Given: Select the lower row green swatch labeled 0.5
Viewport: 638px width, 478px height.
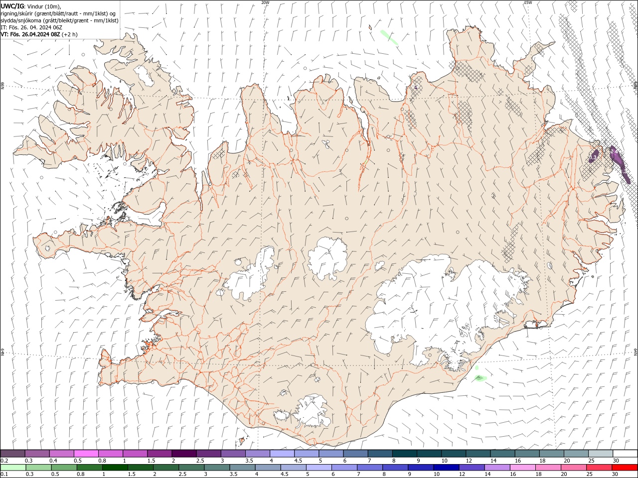Looking at the screenshot, I should pyautogui.click(x=64, y=468).
